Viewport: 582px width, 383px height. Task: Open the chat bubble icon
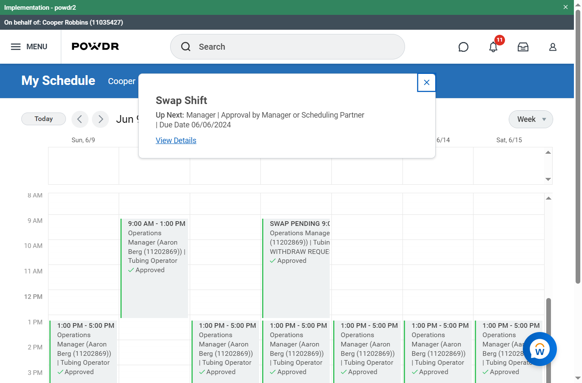[x=463, y=47]
